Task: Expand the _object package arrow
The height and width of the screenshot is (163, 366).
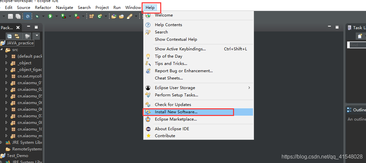Action: pyautogui.click(x=7, y=63)
